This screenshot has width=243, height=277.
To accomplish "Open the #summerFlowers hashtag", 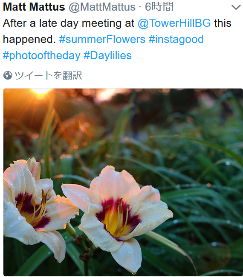I will pos(102,39).
